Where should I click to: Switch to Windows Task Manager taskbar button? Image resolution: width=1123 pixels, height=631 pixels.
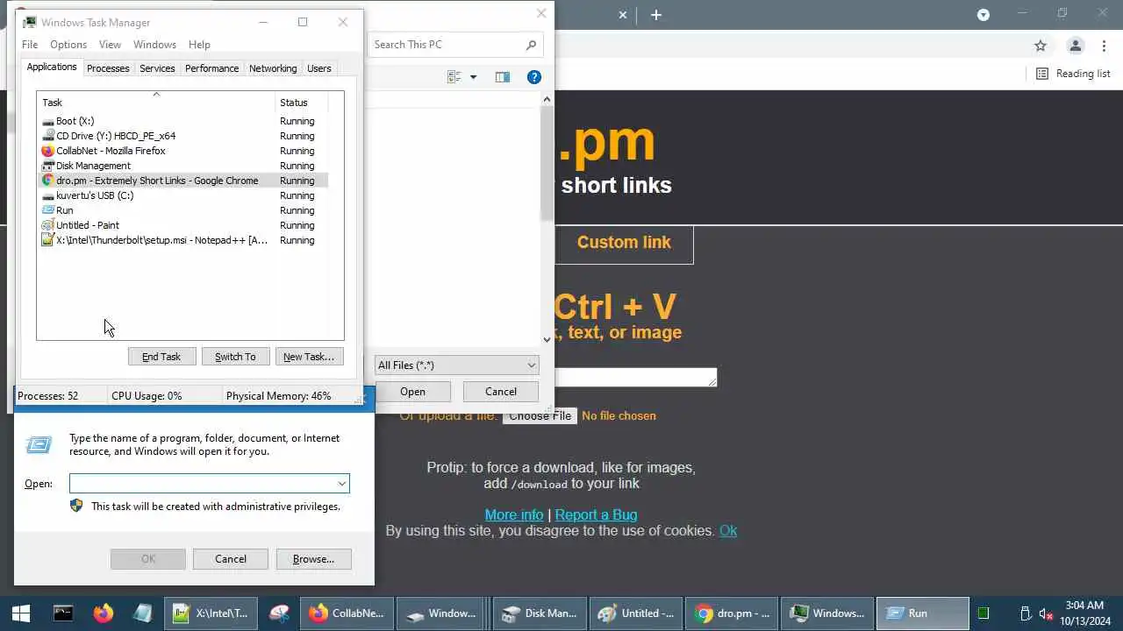pyautogui.click(x=828, y=613)
